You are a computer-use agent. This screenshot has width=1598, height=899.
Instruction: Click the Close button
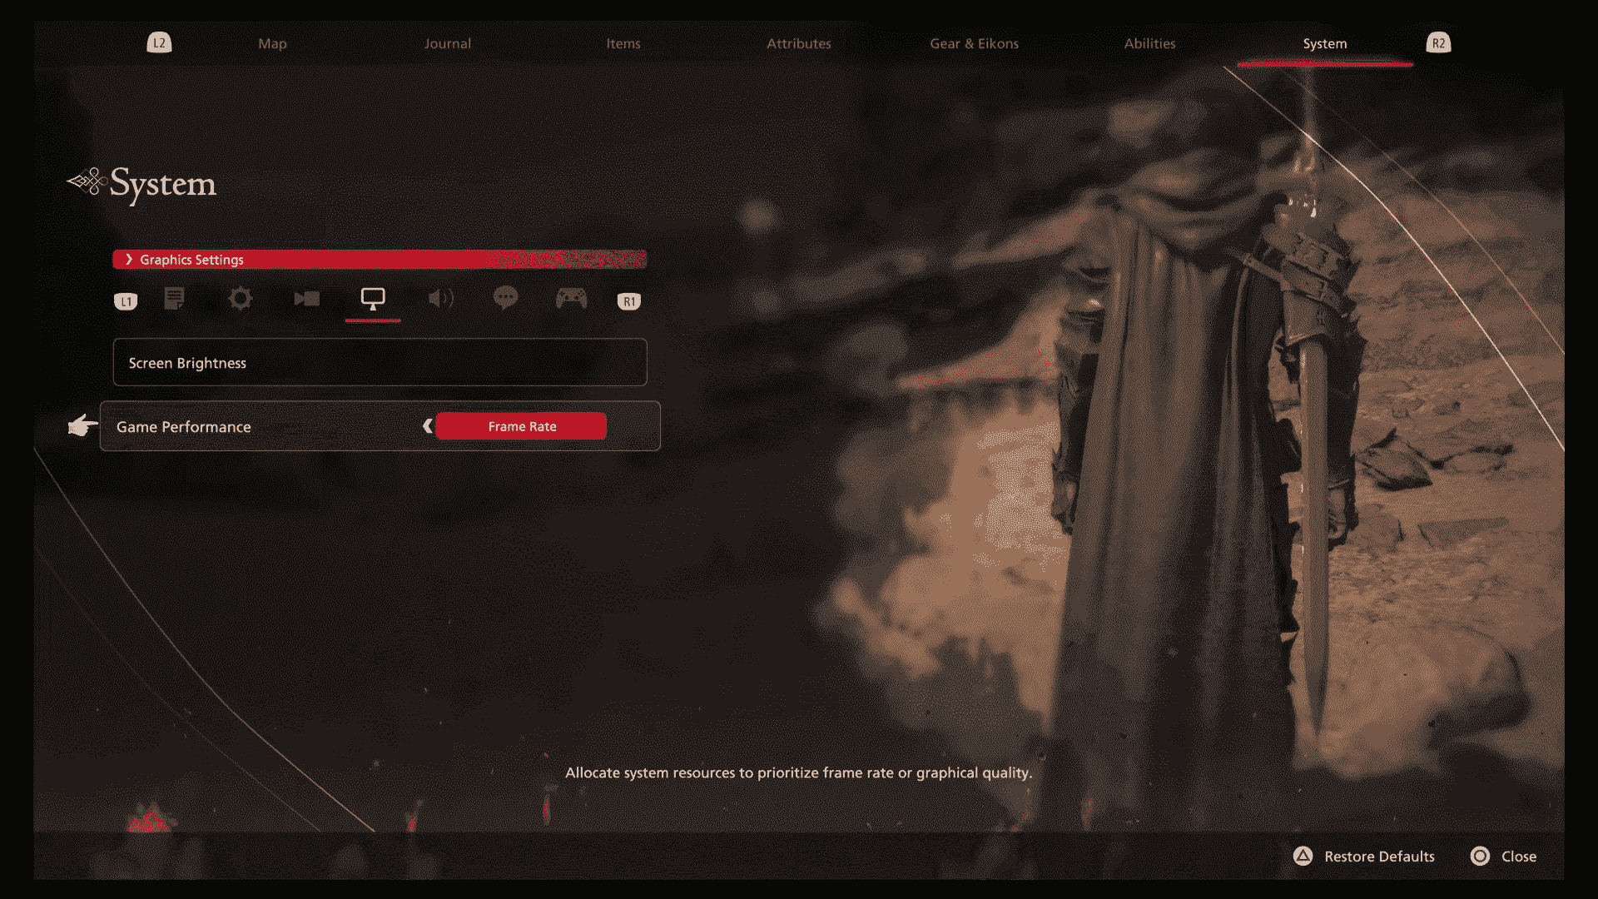[x=1519, y=855]
